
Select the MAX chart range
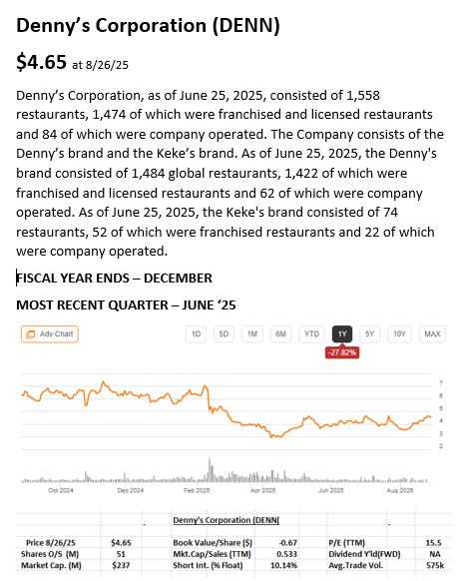coord(432,333)
